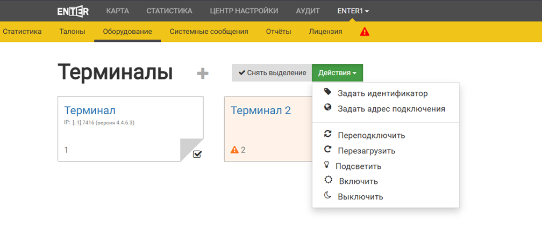Open the Талоны tab
The width and height of the screenshot is (542, 236).
pos(72,32)
